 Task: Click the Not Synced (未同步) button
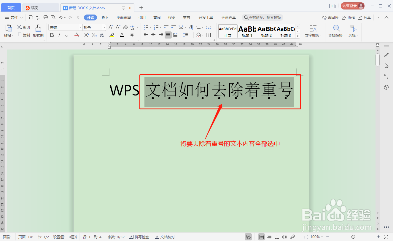pos(330,17)
